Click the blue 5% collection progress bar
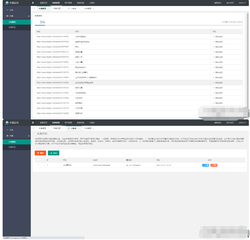 40,25
